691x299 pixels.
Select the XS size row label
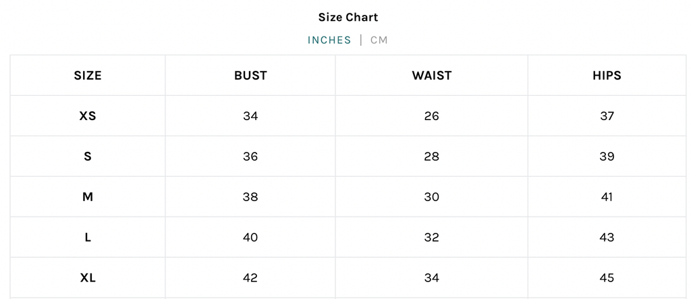[88, 116]
